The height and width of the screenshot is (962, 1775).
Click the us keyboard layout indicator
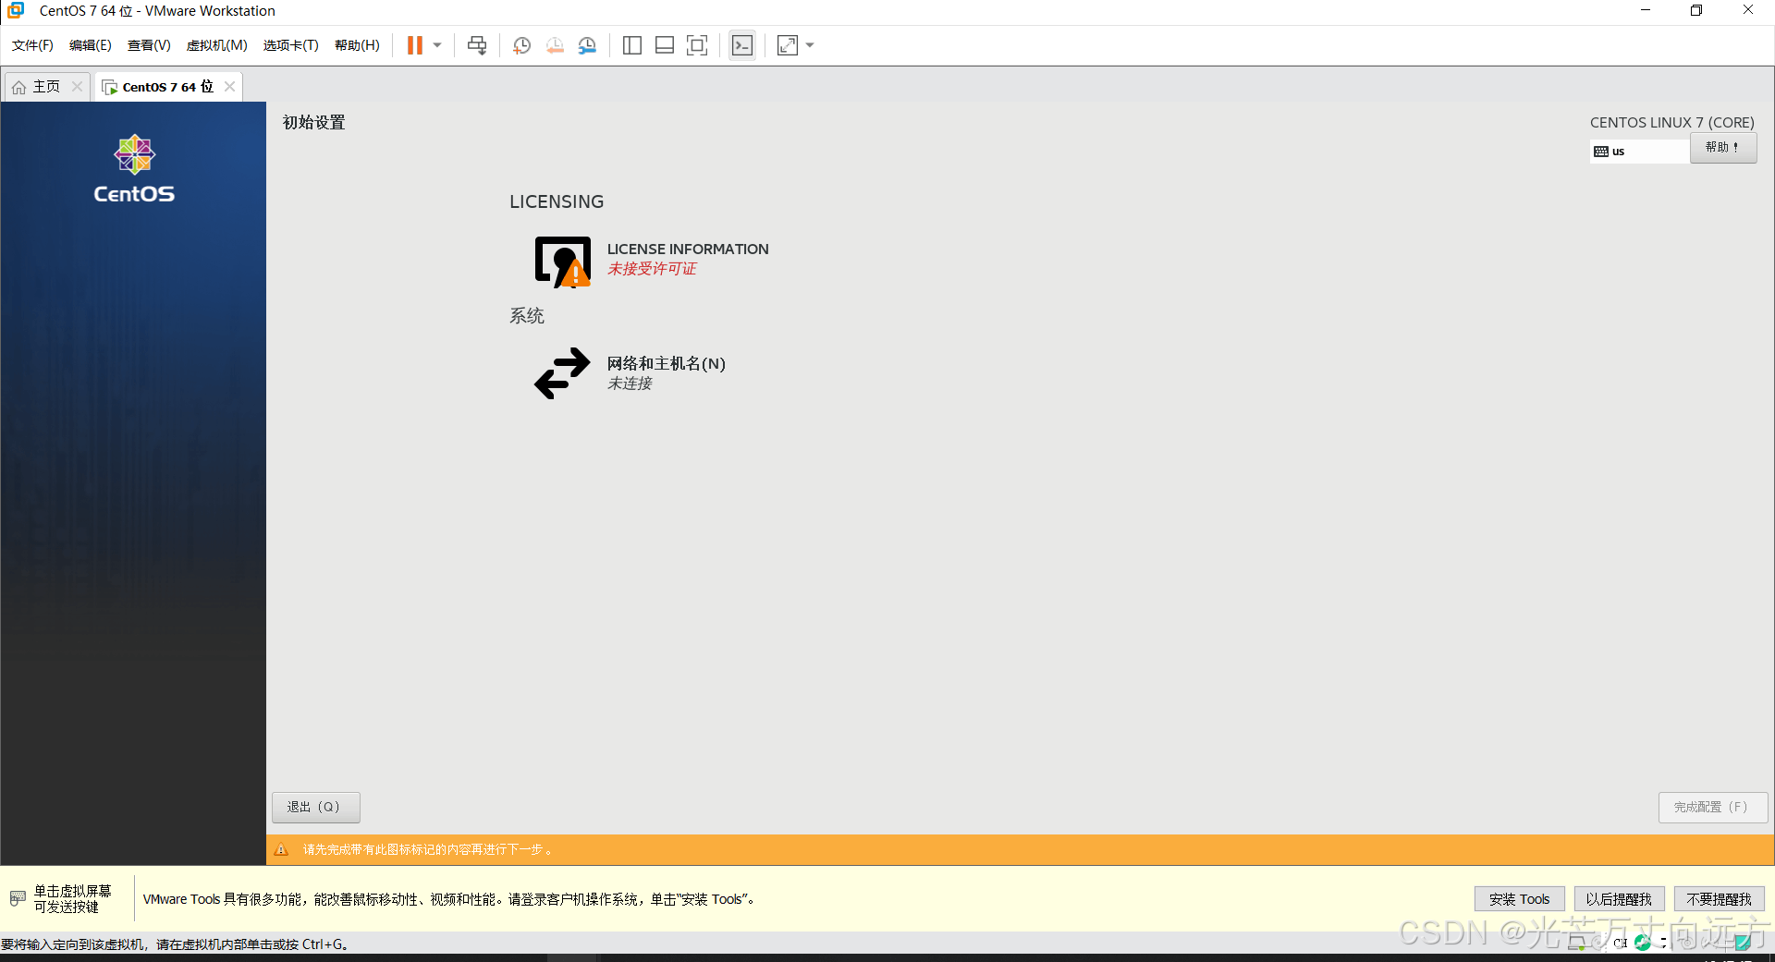[1639, 152]
